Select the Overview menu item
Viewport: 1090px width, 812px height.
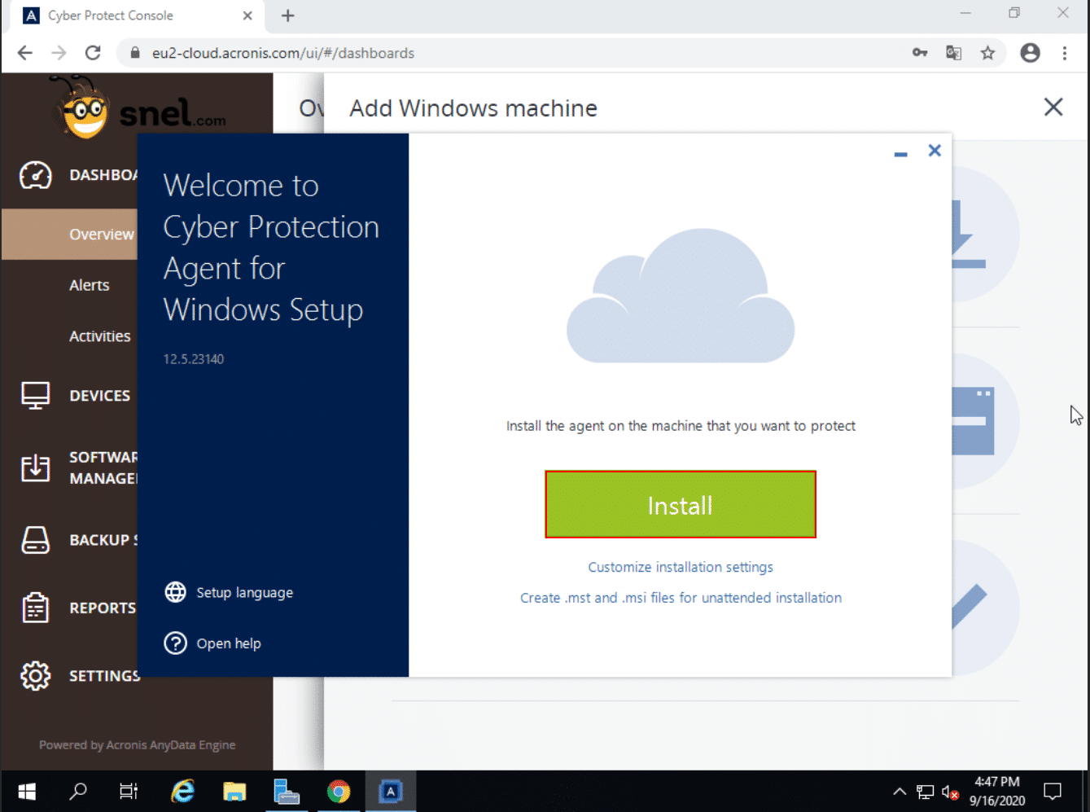pyautogui.click(x=101, y=235)
